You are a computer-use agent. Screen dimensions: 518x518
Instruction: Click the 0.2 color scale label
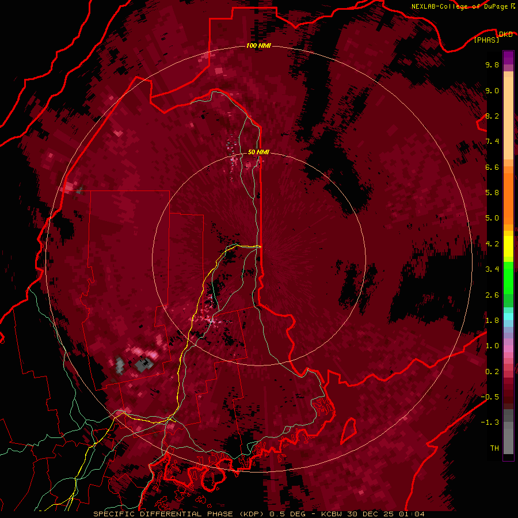(x=492, y=372)
